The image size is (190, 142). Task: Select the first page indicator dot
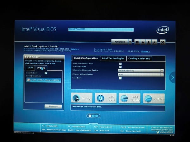click(90, 116)
